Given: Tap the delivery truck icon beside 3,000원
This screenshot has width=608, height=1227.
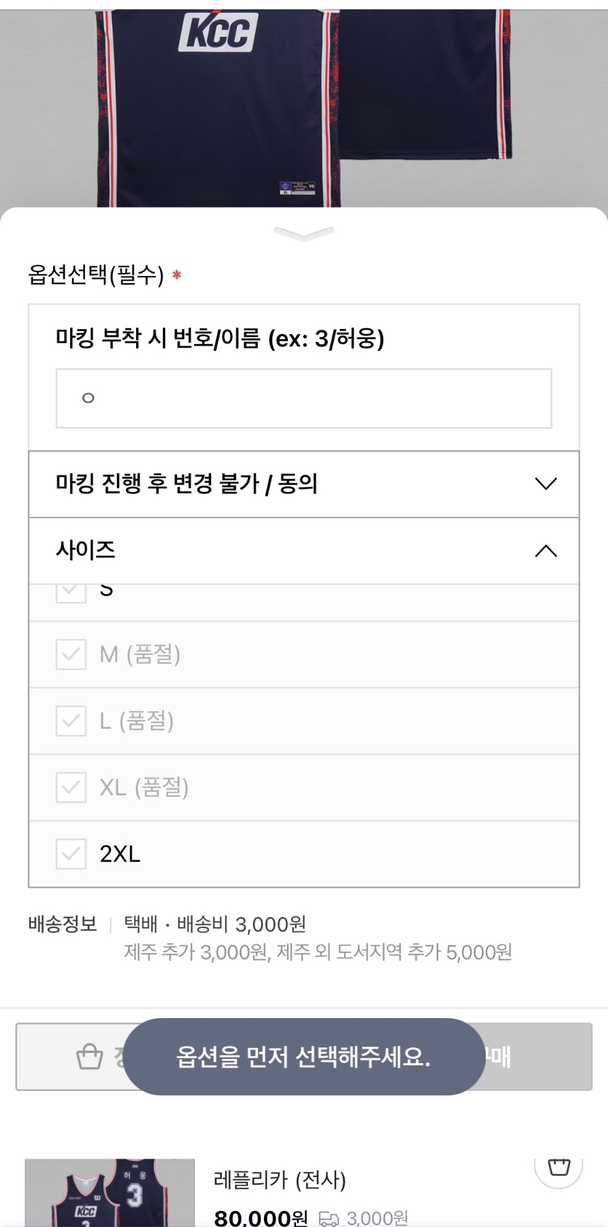Looking at the screenshot, I should coord(329,1218).
